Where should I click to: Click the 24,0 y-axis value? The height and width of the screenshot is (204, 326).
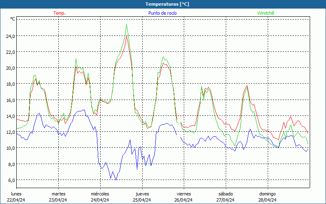pos(10,36)
